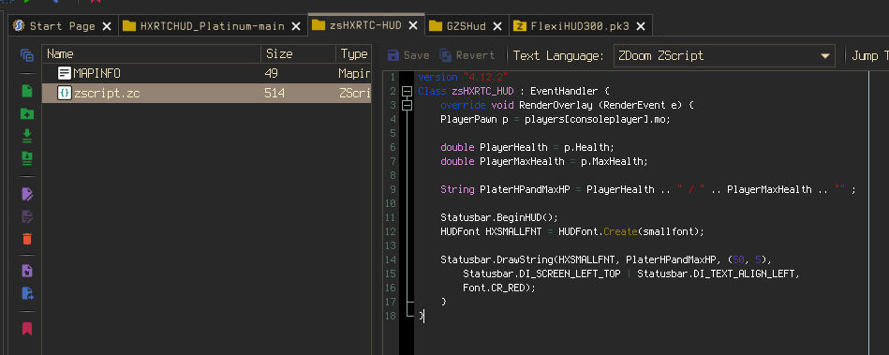Image resolution: width=889 pixels, height=355 pixels.
Task: Export entry using blue file-arrow icon
Action: coord(26,292)
